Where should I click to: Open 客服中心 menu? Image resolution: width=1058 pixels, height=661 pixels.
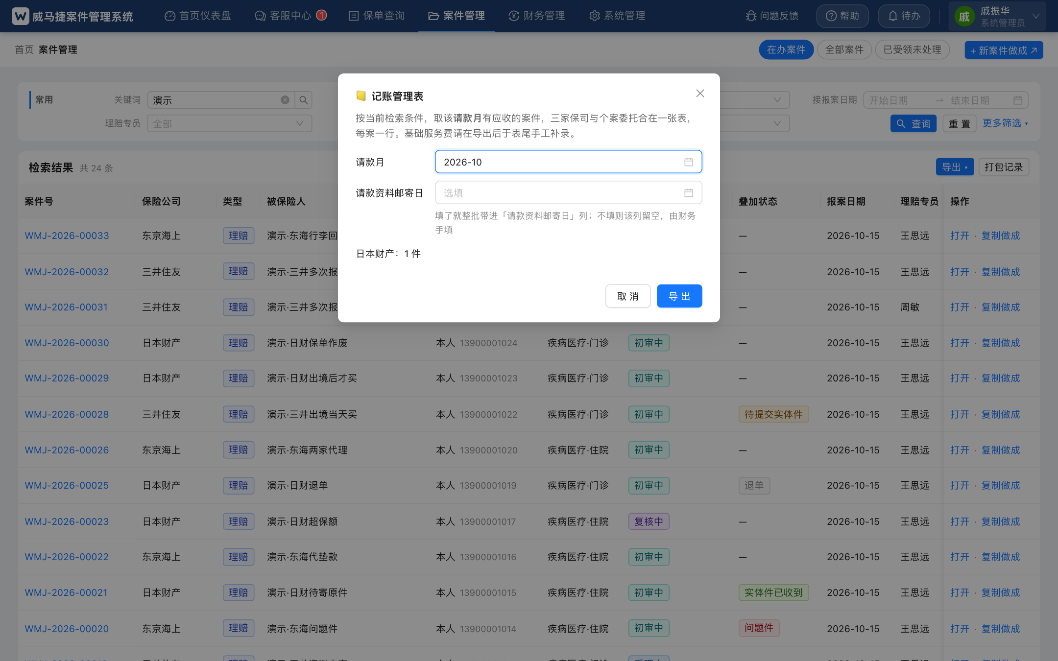(290, 16)
